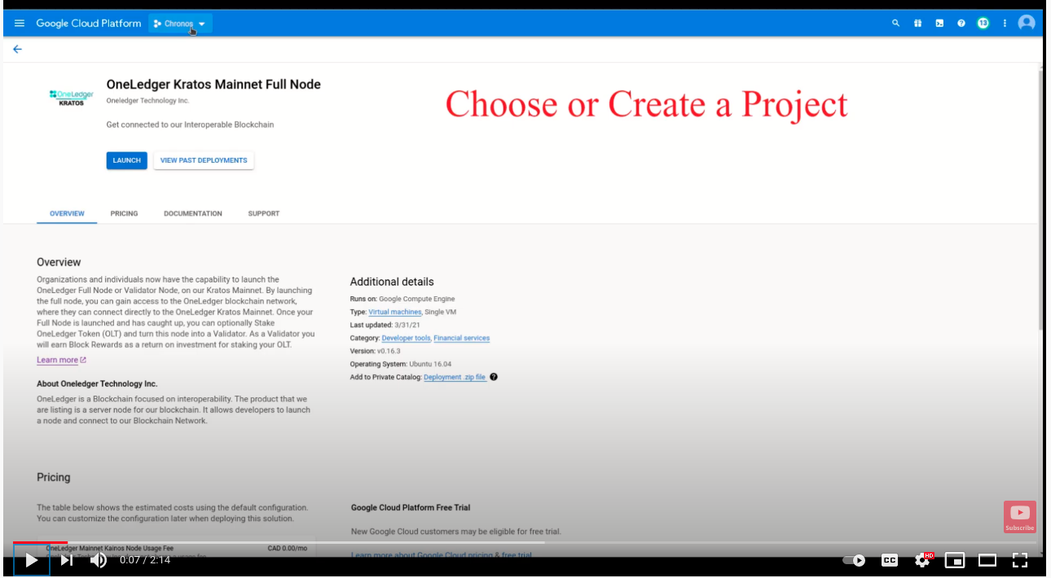Select the OVERVIEW tab
This screenshot has width=1051, height=578.
point(67,213)
